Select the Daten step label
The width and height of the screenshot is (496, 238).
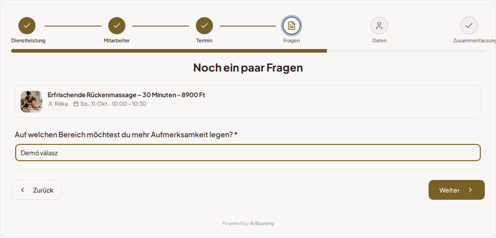pos(379,40)
